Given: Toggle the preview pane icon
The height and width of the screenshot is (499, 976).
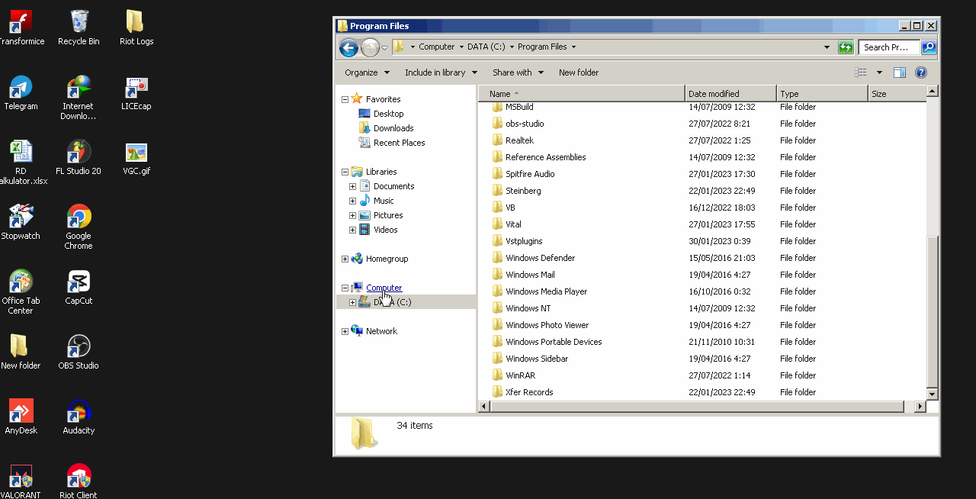Looking at the screenshot, I should (900, 72).
